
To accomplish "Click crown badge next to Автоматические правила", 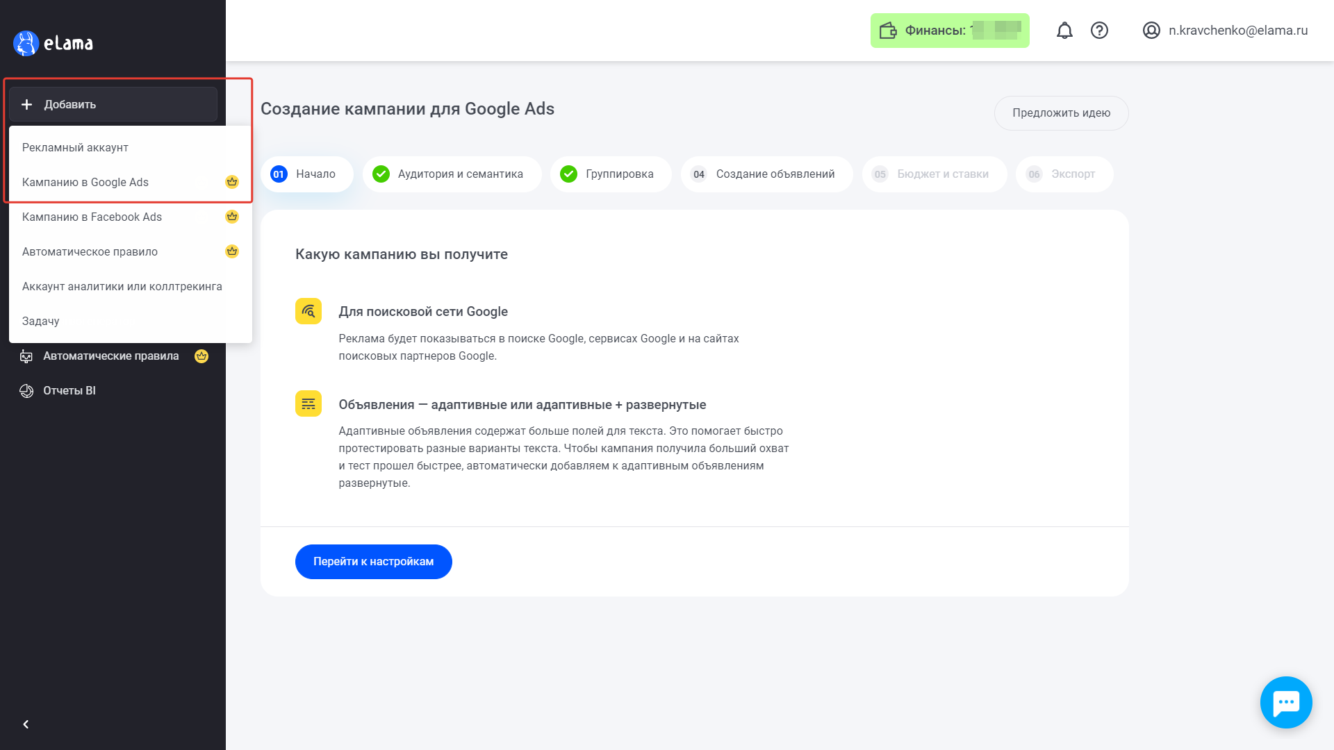I will click(201, 356).
